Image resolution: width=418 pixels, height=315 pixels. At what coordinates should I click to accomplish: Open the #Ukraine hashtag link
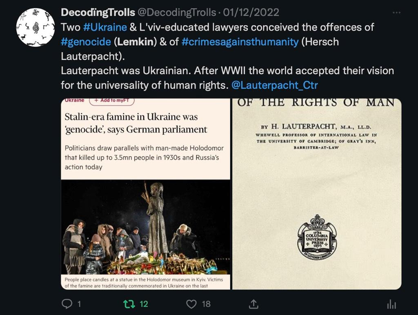[105, 27]
